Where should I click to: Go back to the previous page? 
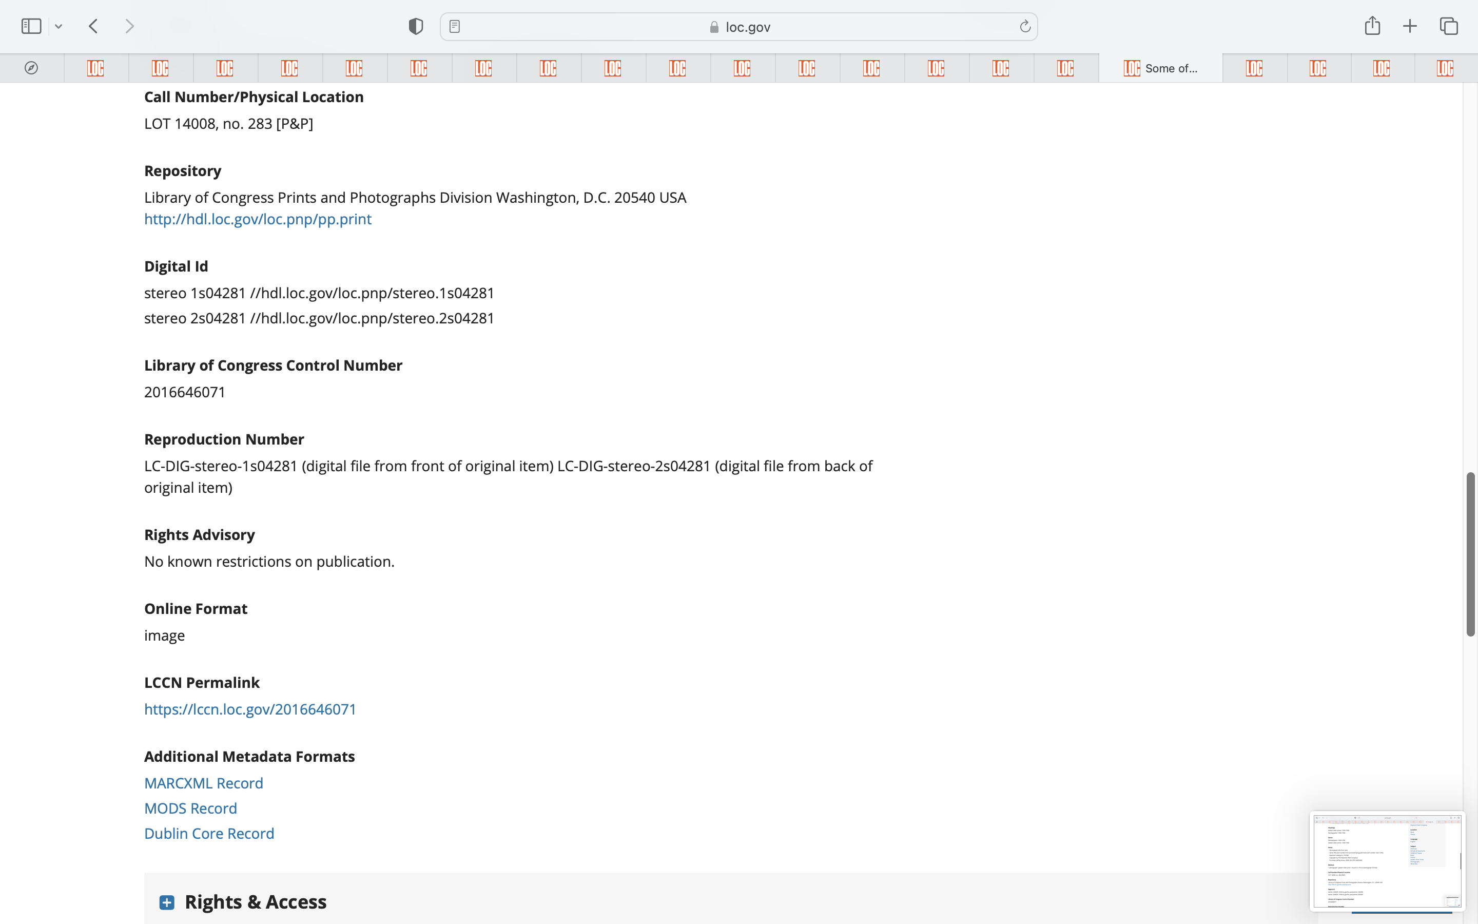(x=93, y=26)
